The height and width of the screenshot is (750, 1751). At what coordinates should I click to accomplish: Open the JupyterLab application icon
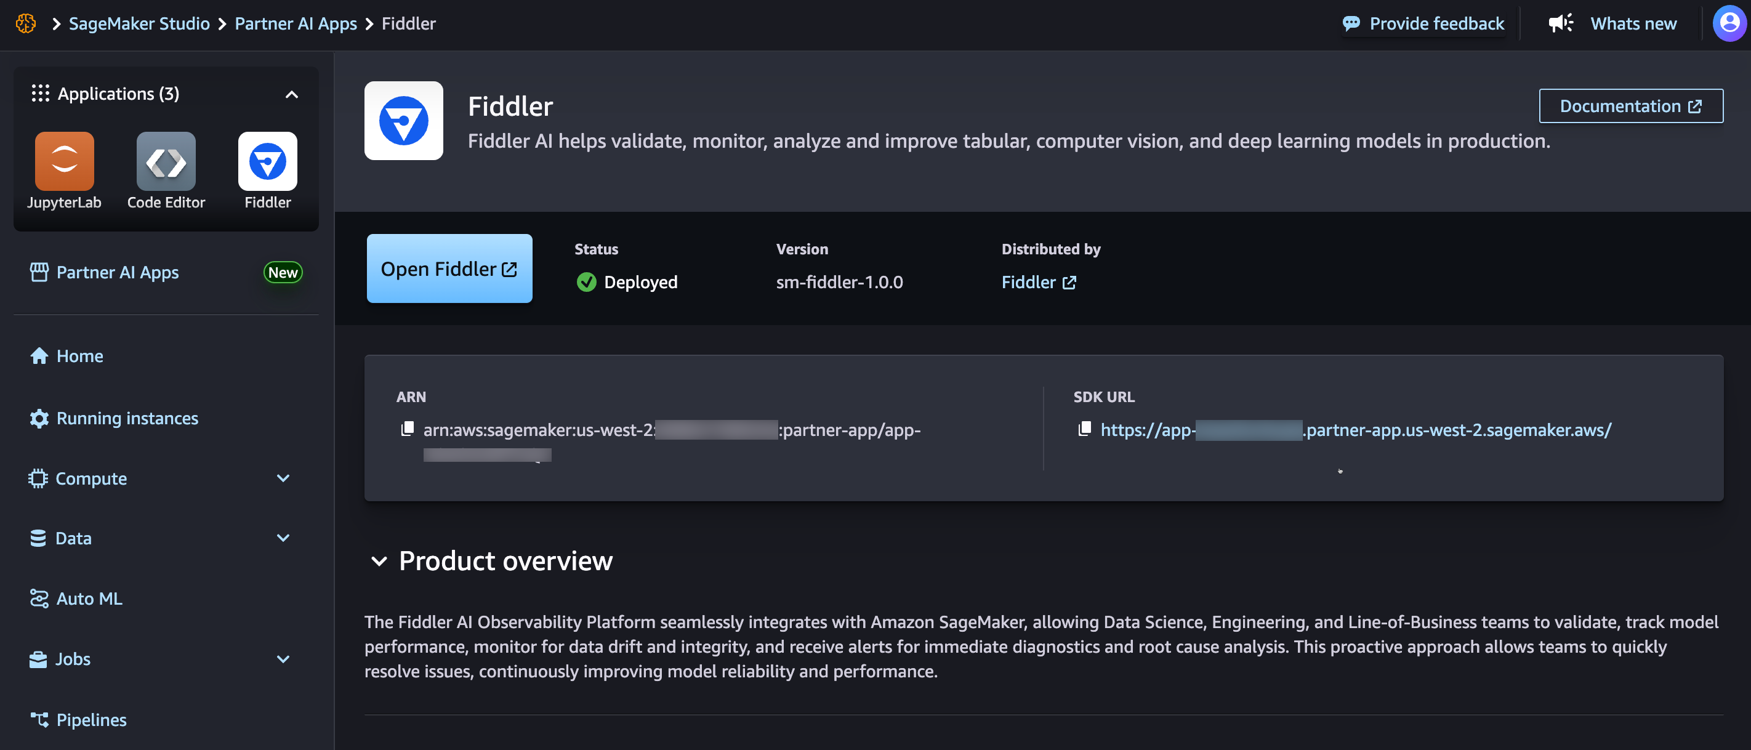(64, 161)
